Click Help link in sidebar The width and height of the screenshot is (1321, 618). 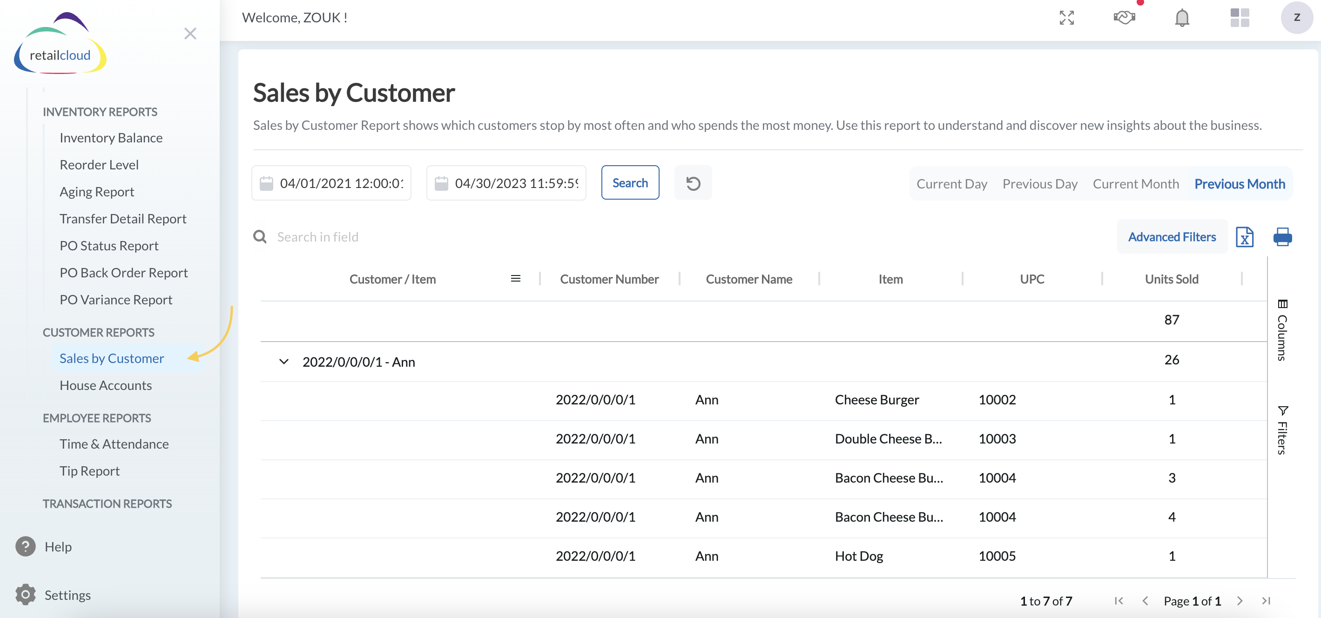pyautogui.click(x=58, y=546)
